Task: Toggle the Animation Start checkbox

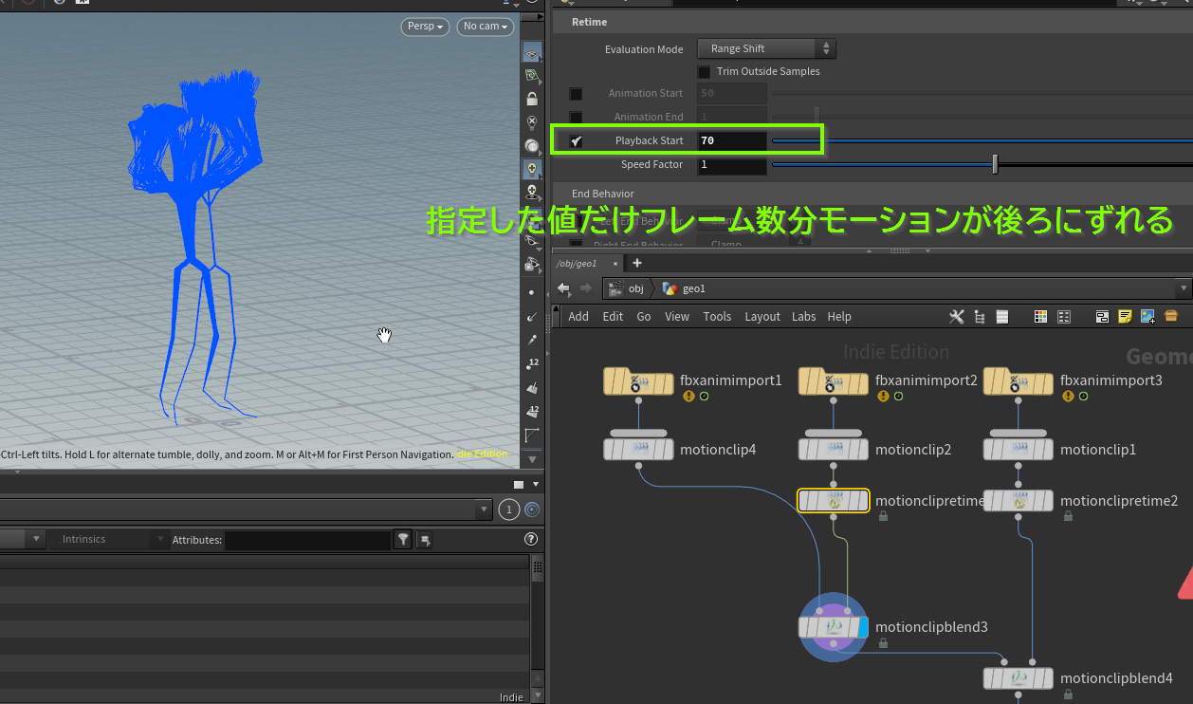Action: pos(576,93)
